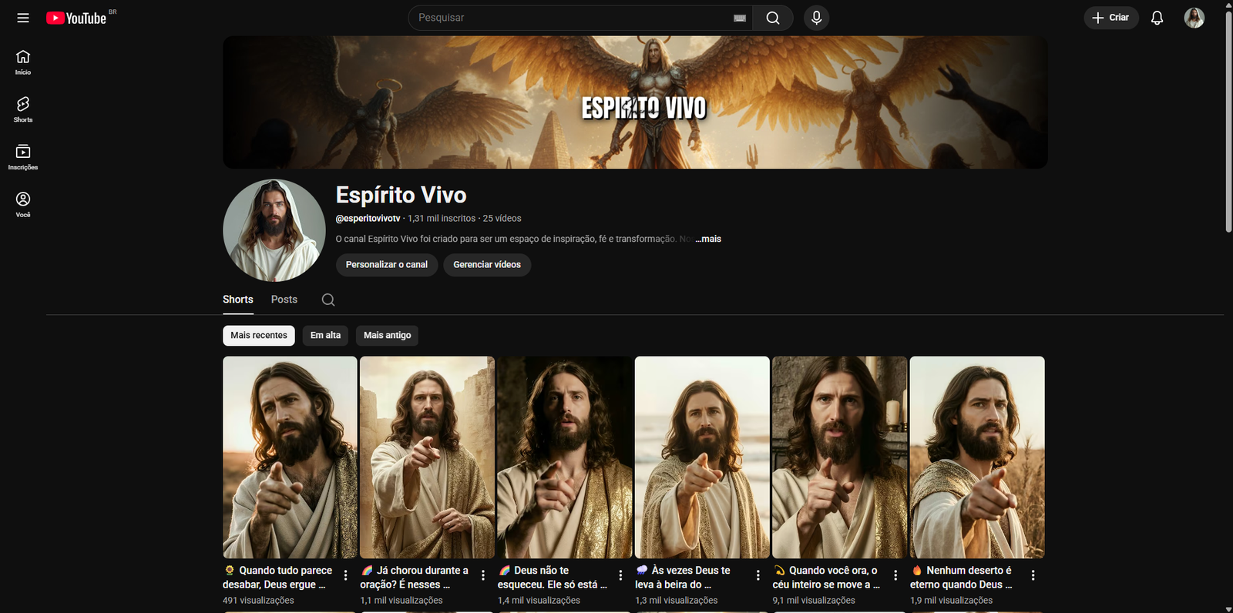
Task: Play the "Deus não te esqueceu" short thumbnail
Action: 565,457
